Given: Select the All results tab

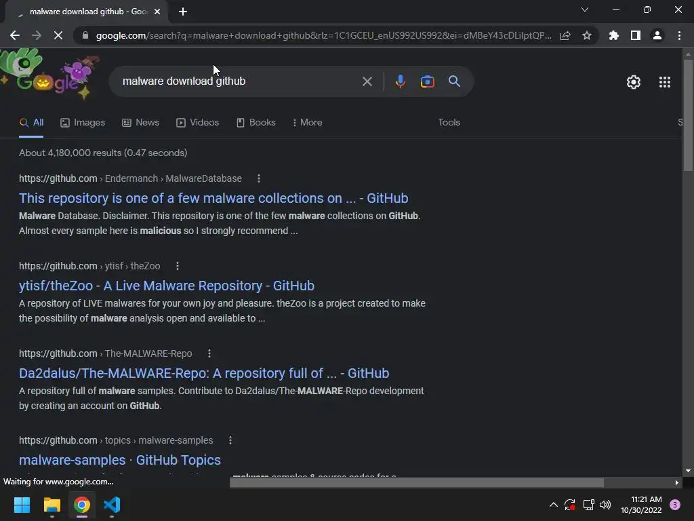Looking at the screenshot, I should coord(31,123).
